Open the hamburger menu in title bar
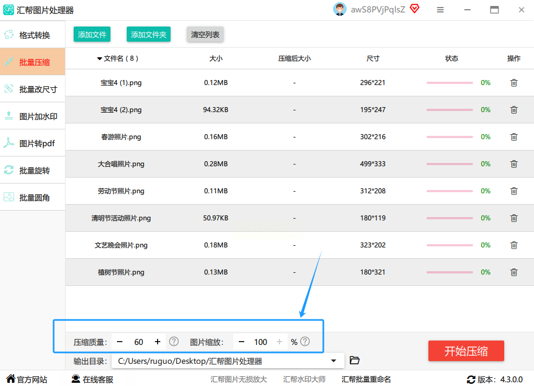 440,10
